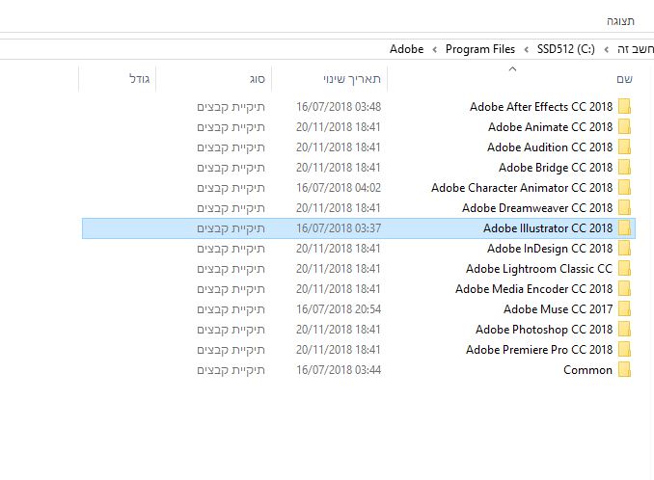Click the Adobe InDesign CC 2018 folder icon
The image size is (654, 480).
(624, 249)
